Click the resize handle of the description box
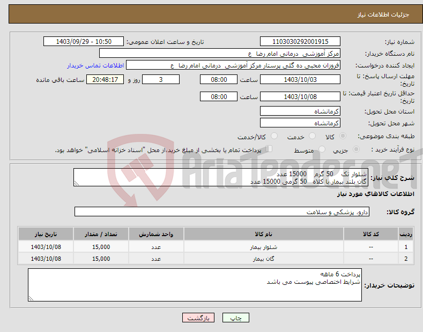 (x=77, y=184)
